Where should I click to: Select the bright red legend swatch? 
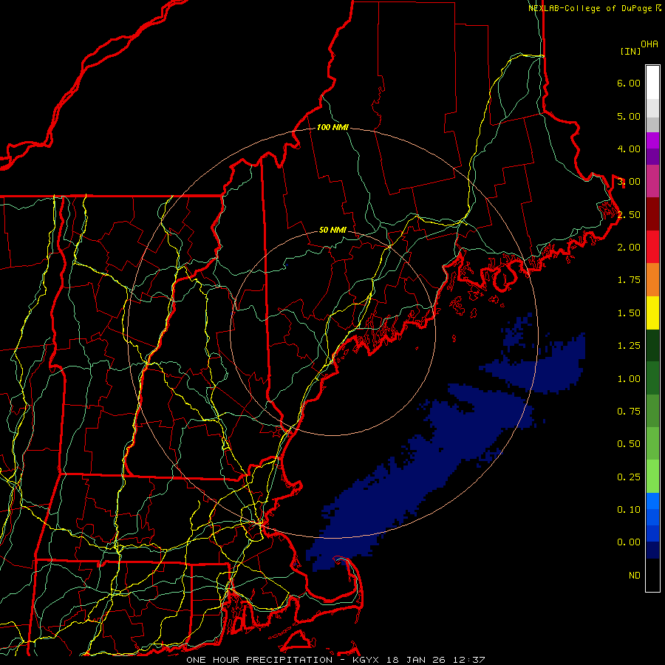(x=652, y=247)
